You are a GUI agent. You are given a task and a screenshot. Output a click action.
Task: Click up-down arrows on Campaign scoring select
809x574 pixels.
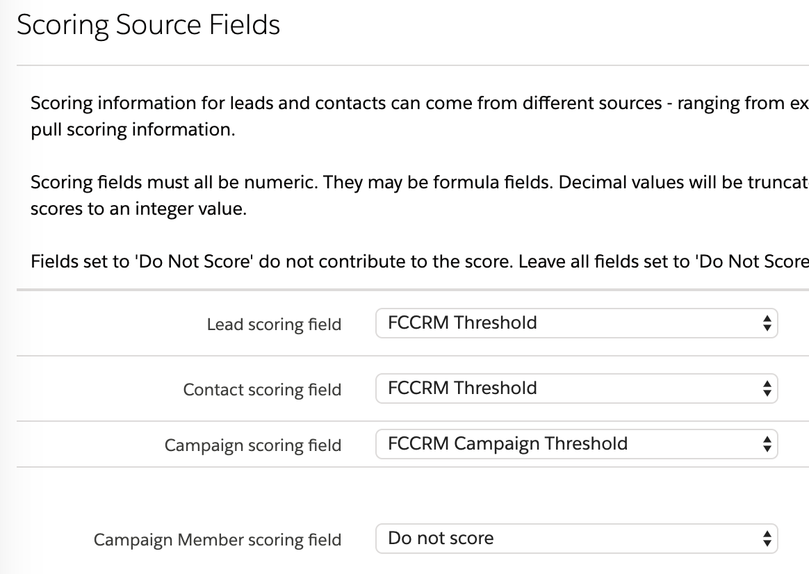pos(767,444)
